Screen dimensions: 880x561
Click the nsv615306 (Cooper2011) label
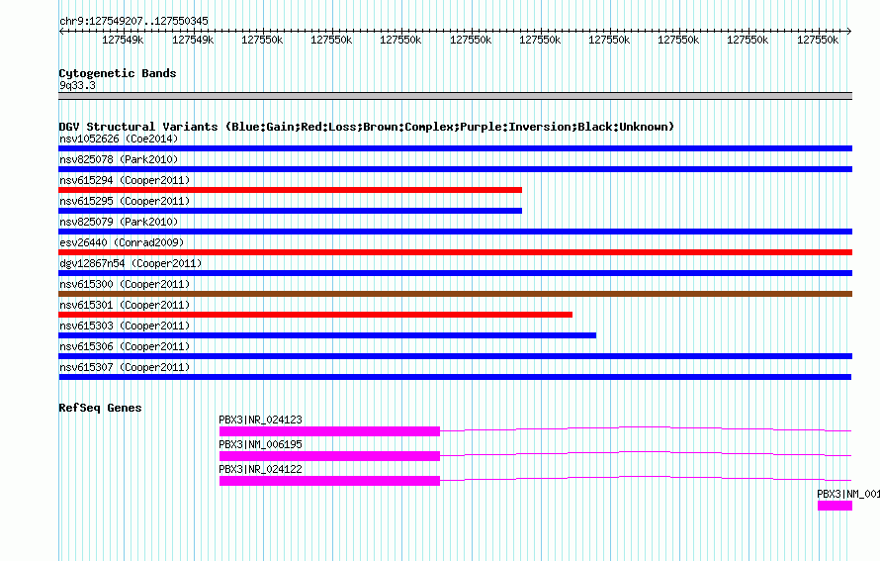125,346
